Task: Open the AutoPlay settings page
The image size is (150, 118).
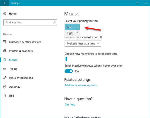Action: point(15,87)
